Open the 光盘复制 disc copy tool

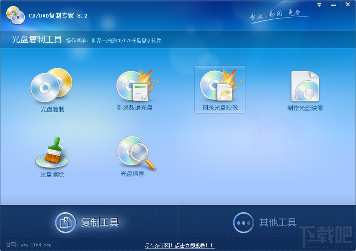pyautogui.click(x=52, y=90)
